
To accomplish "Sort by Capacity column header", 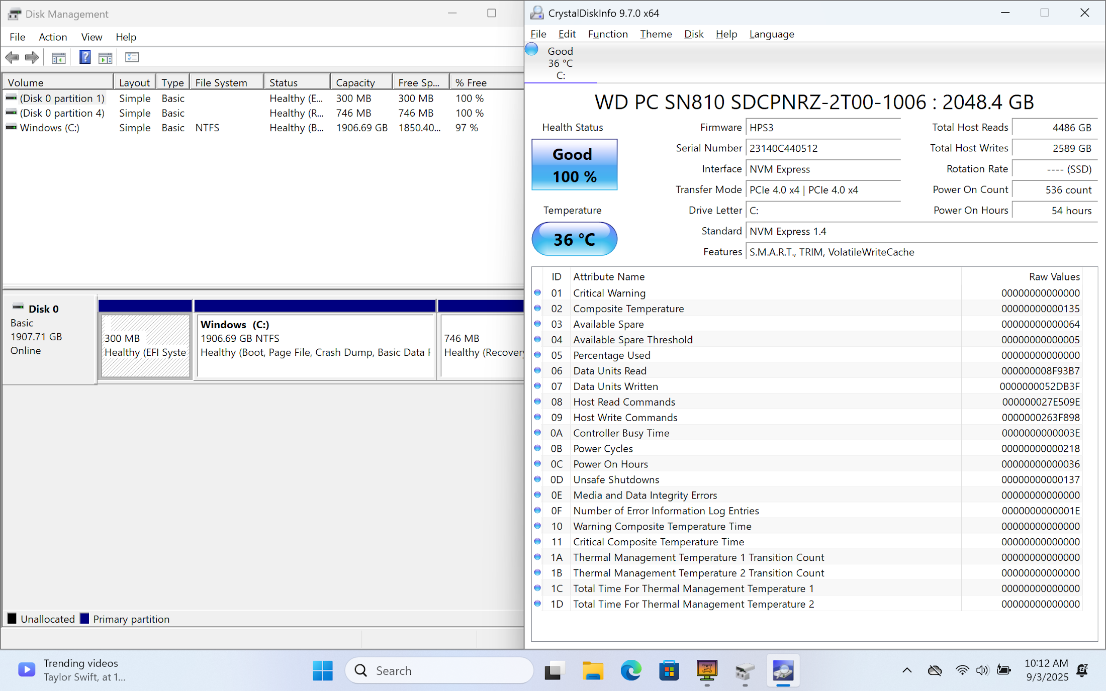I will pos(361,82).
